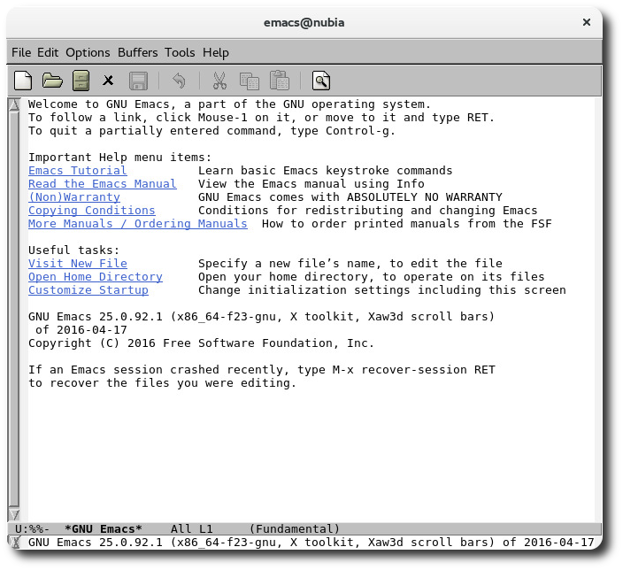623x570 pixels.
Task: Open the Tools menu
Action: (x=180, y=52)
